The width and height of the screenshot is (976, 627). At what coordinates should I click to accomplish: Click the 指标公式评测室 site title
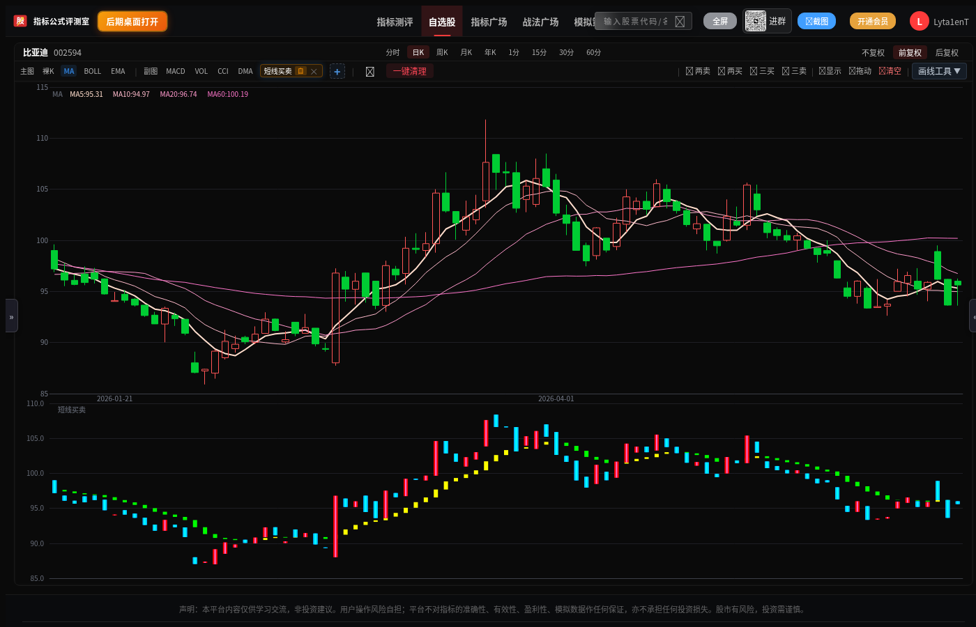(61, 22)
